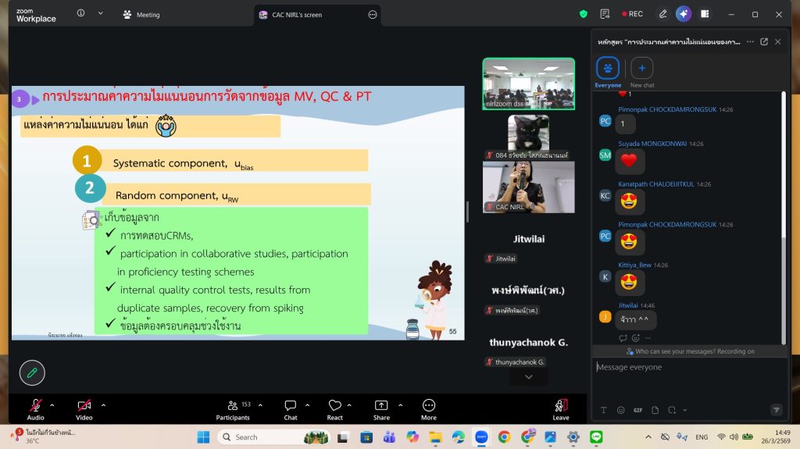Click the Share screen icon
The image size is (800, 449).
click(x=381, y=405)
